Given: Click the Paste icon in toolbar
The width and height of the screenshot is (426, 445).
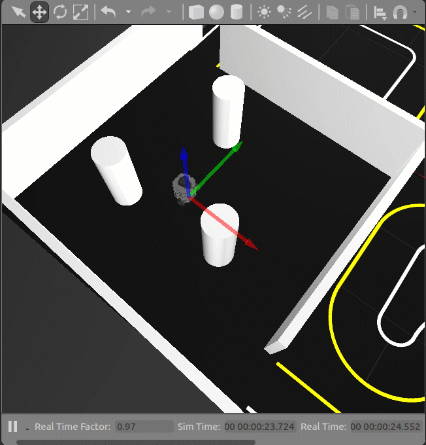Looking at the screenshot, I should pyautogui.click(x=353, y=12).
